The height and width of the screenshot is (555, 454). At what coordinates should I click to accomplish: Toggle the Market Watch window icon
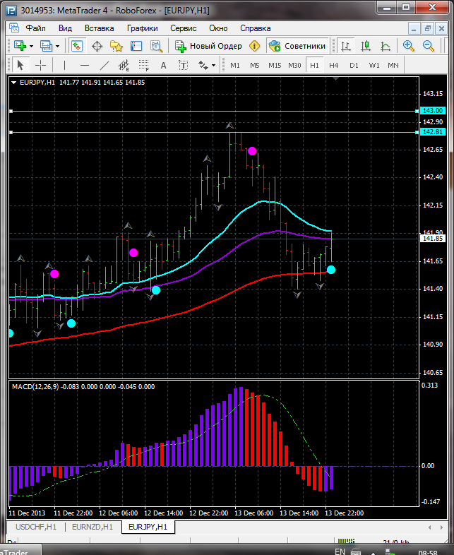click(77, 46)
